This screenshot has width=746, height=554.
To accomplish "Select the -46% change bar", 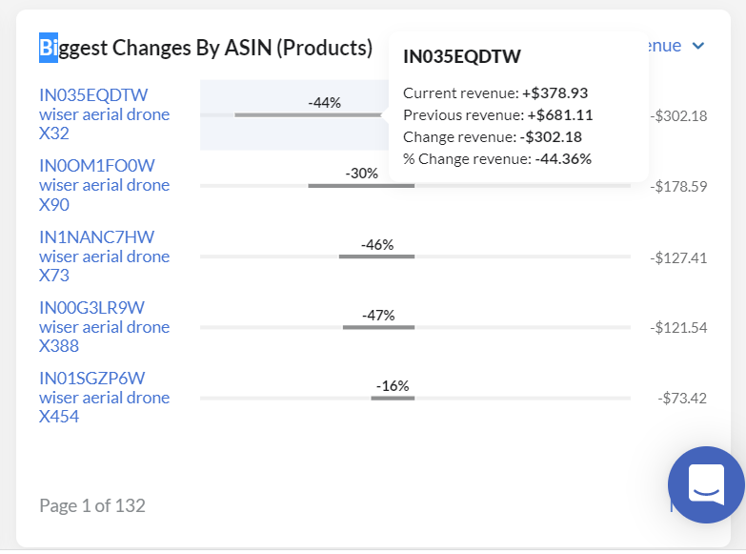I will coord(376,256).
